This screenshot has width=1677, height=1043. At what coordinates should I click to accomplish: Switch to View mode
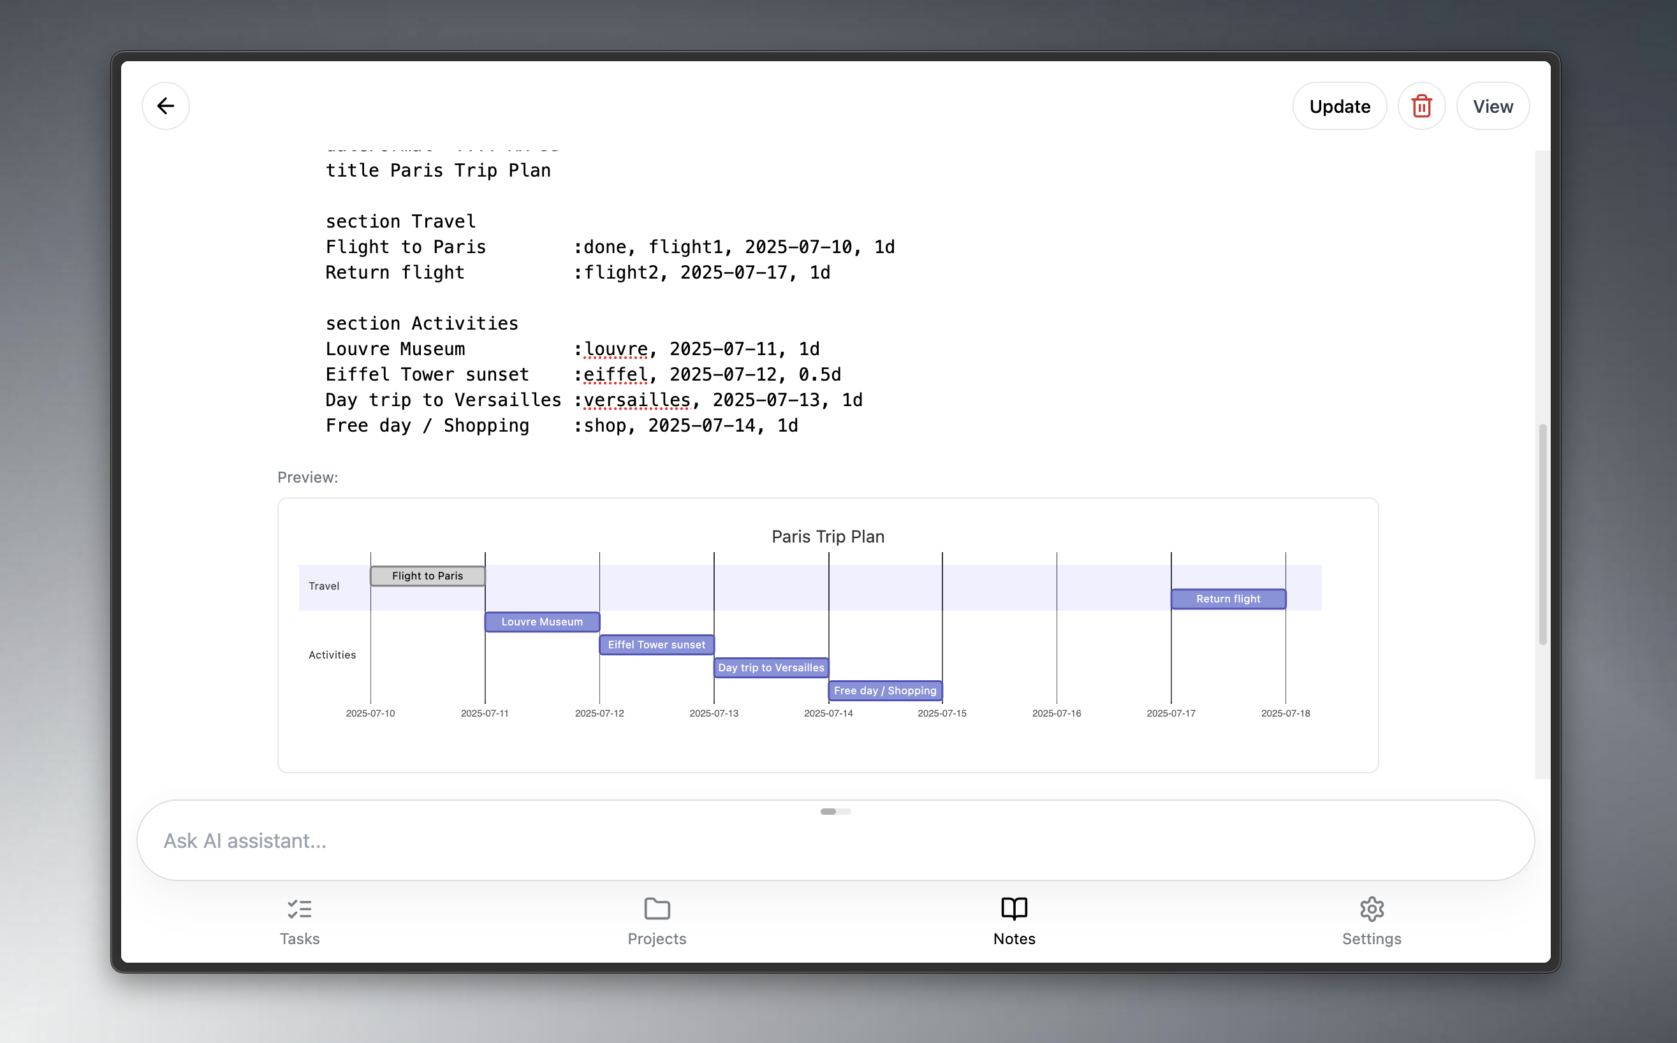click(x=1493, y=106)
